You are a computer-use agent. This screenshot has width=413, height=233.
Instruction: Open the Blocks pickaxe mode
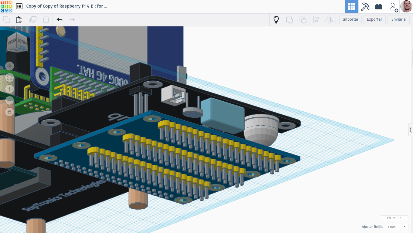tap(365, 6)
